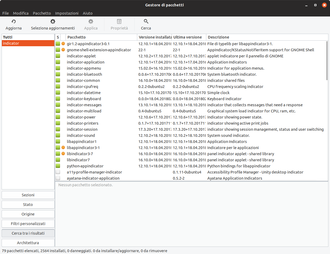Toggle the checkbox for a11y-profile-manager-indicator
Screen dimensions: 330x254
58,172
